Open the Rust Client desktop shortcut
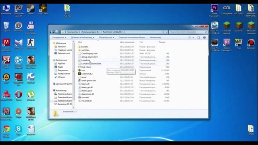 [x=43, y=10]
